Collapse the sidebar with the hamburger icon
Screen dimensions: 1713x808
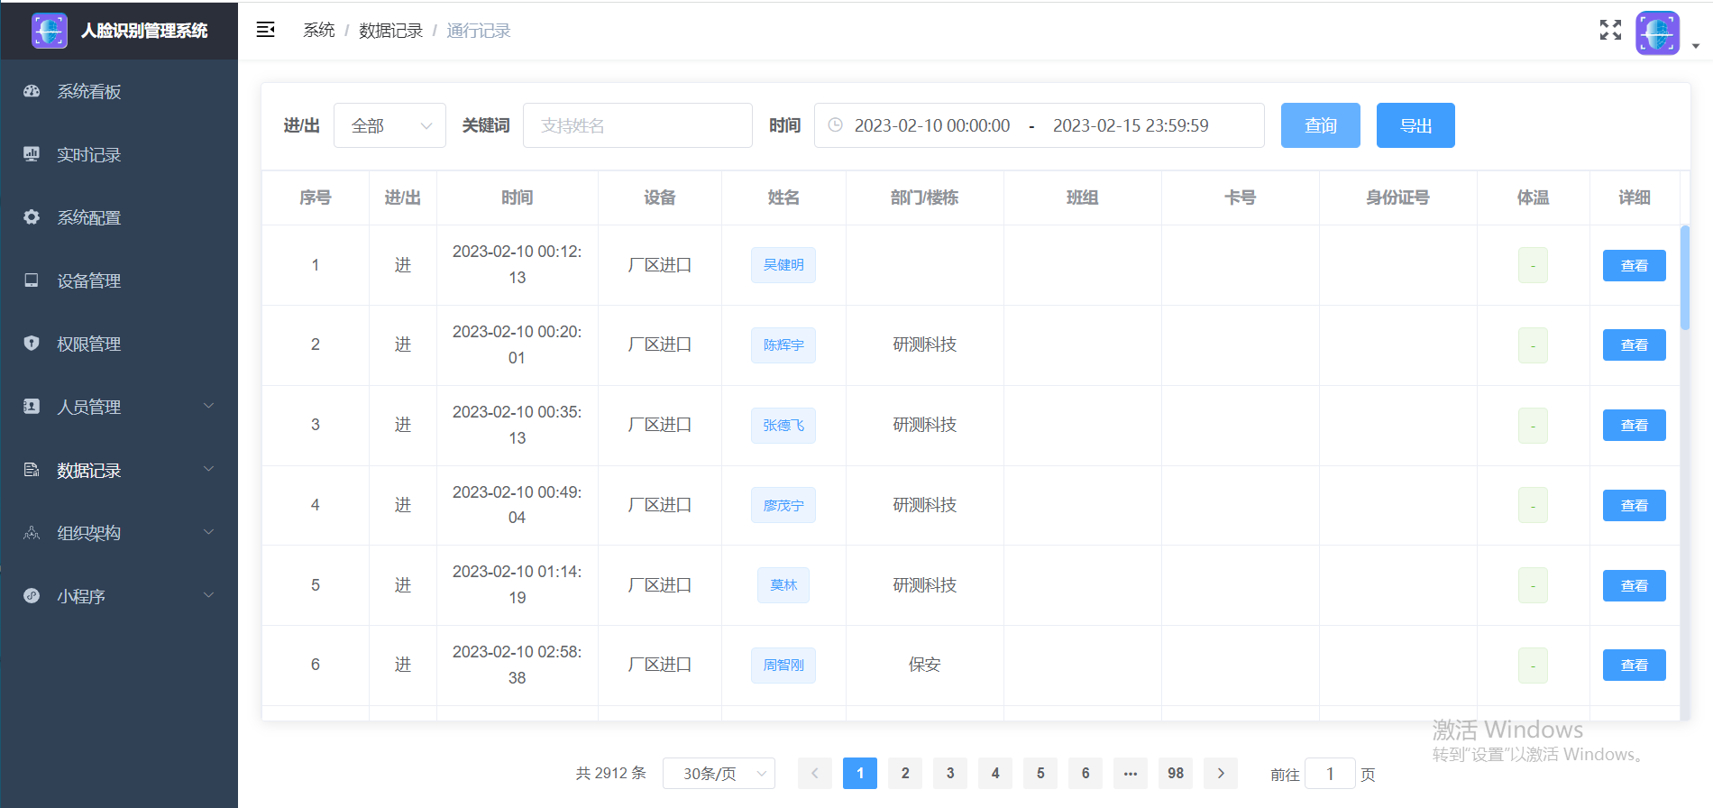click(x=266, y=30)
